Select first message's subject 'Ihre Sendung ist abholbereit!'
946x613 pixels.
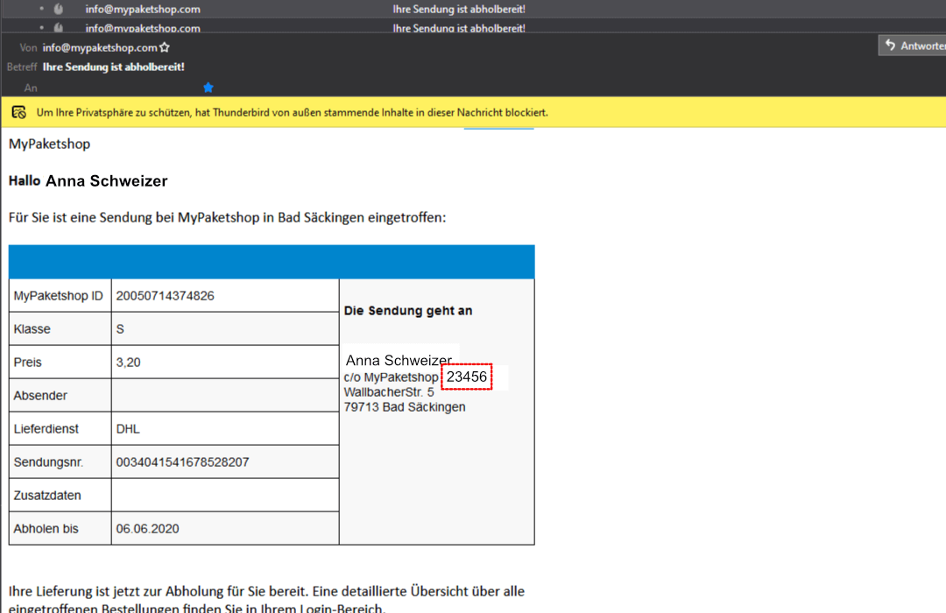point(458,10)
